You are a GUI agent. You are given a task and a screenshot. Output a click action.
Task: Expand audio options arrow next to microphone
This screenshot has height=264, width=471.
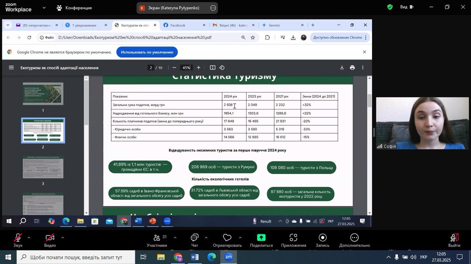coord(29,238)
